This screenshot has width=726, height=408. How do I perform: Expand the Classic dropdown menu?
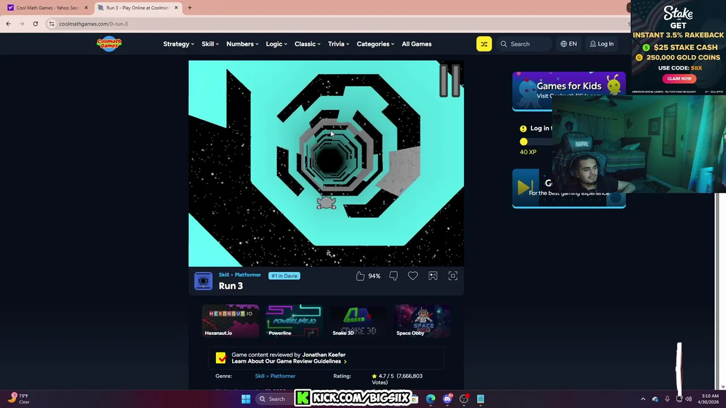307,44
